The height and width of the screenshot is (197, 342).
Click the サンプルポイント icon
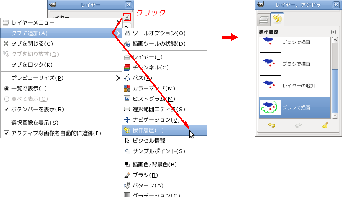coord(127,151)
